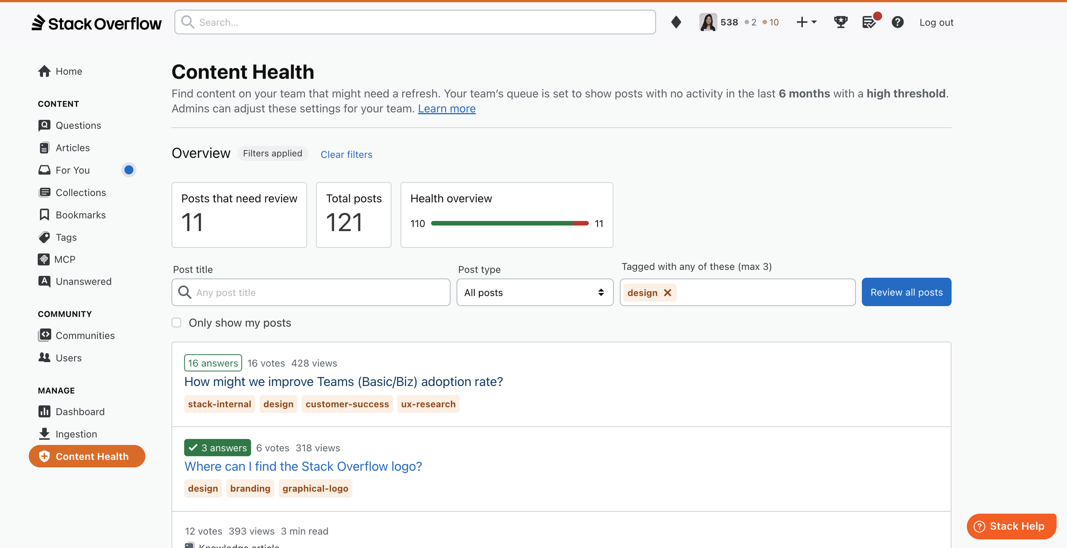Click the Total posts card

pos(354,215)
